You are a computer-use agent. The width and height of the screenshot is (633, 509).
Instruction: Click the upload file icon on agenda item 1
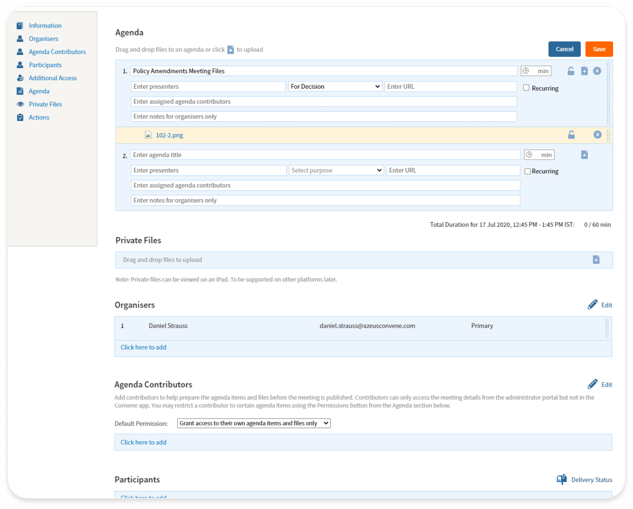click(x=584, y=71)
